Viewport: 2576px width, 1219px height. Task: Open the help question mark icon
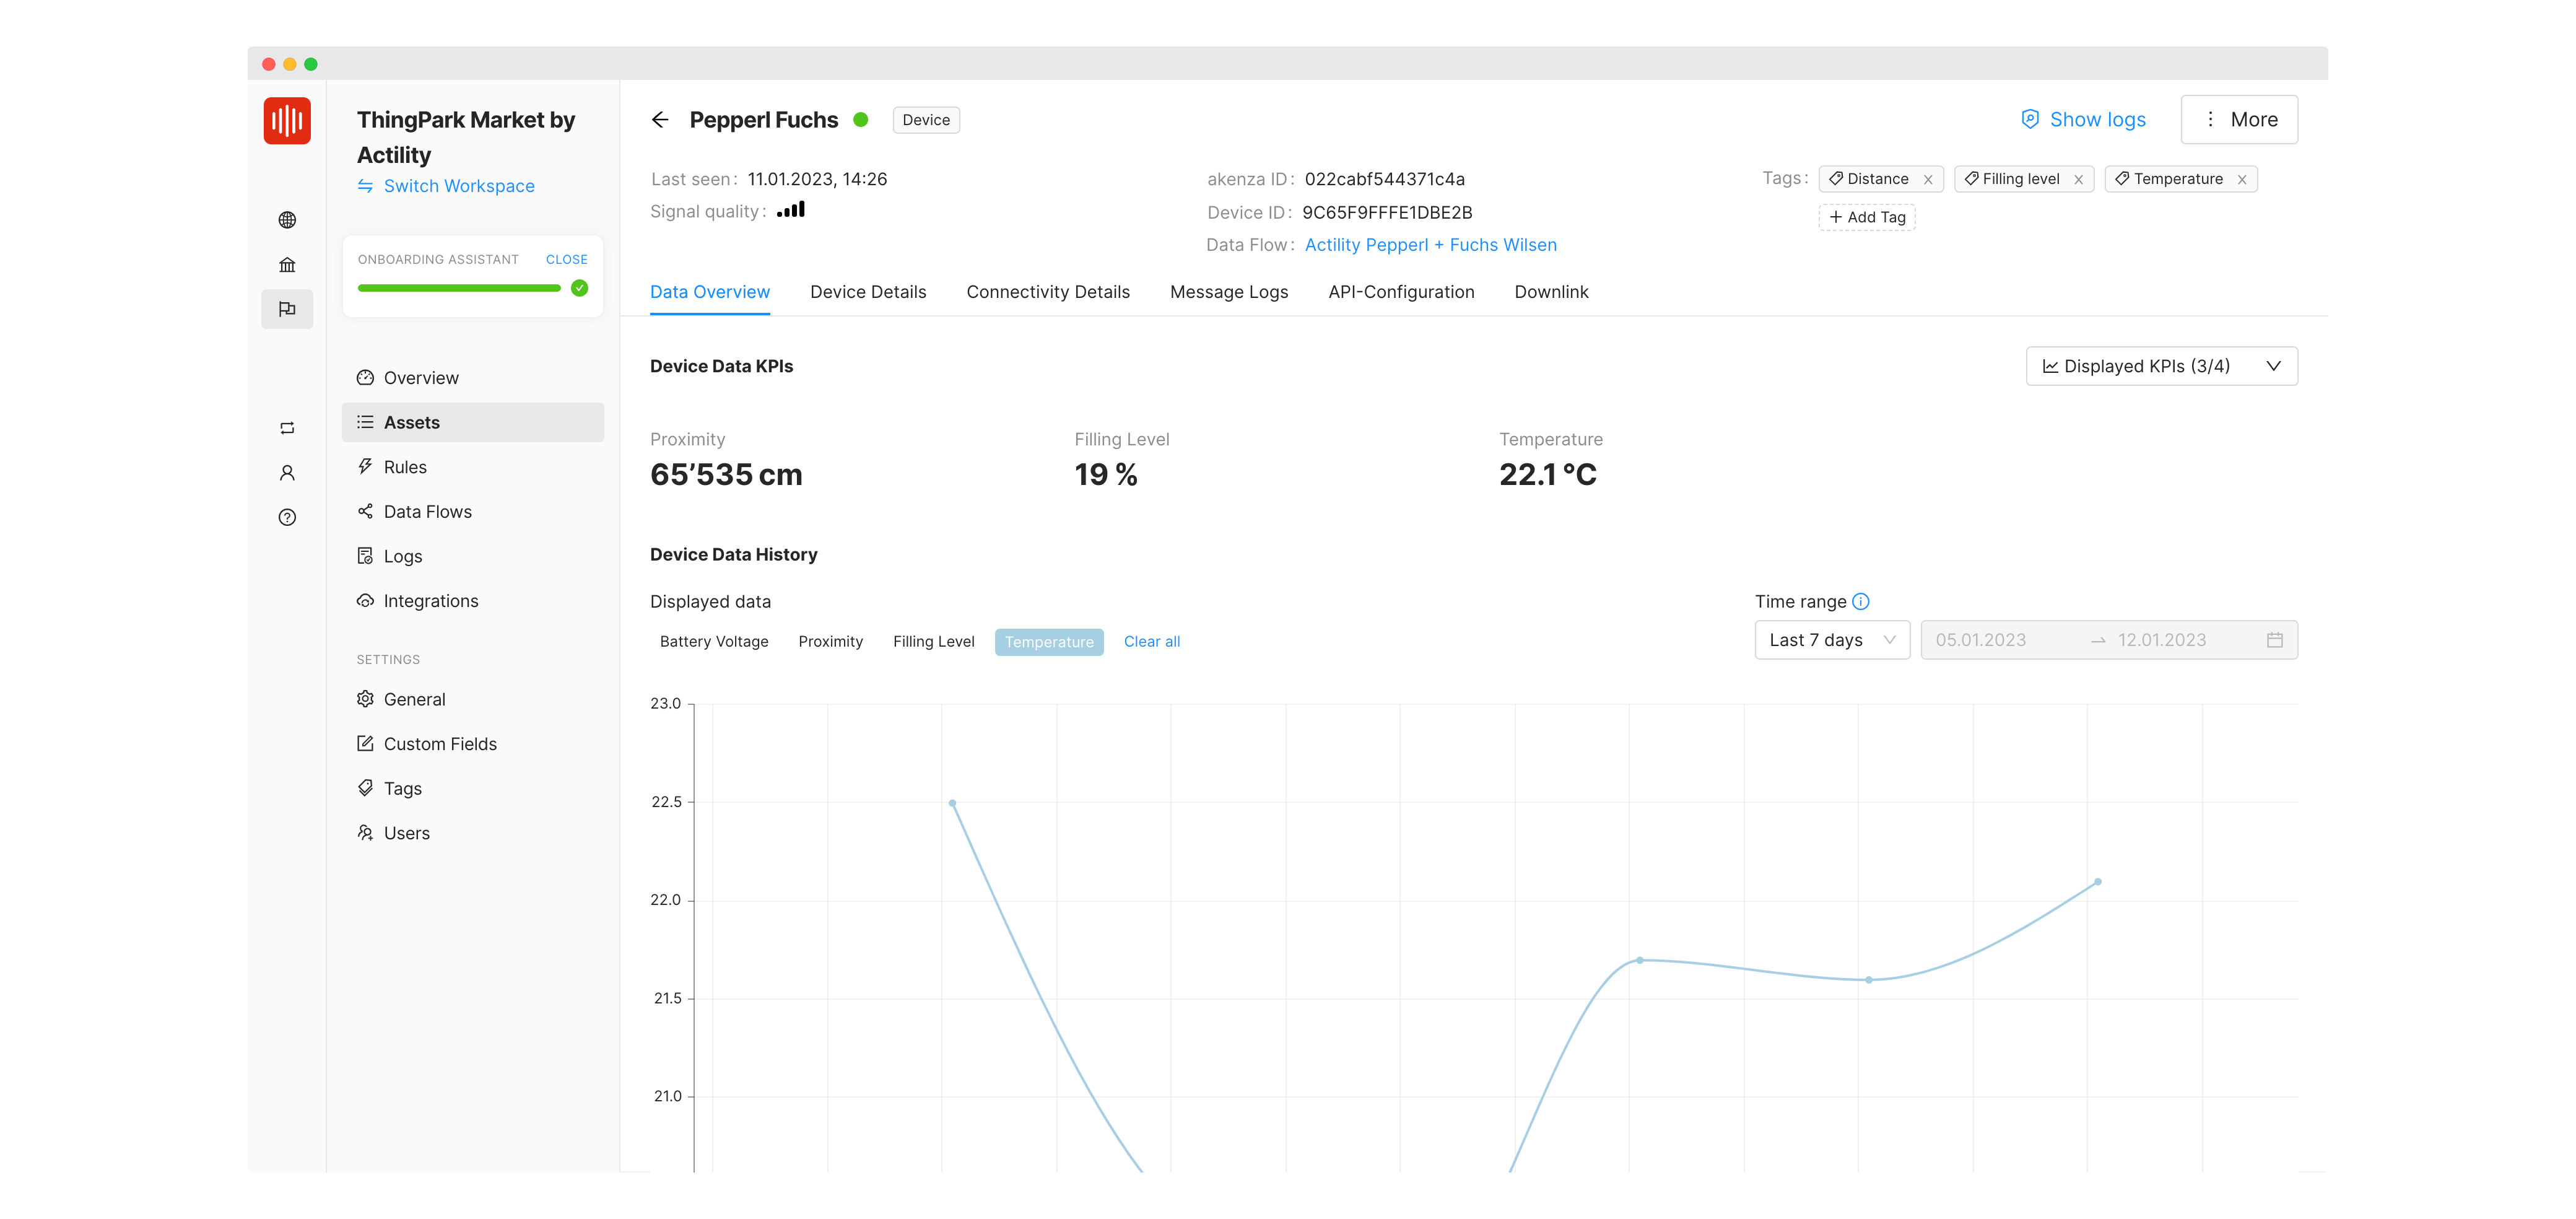[x=287, y=517]
